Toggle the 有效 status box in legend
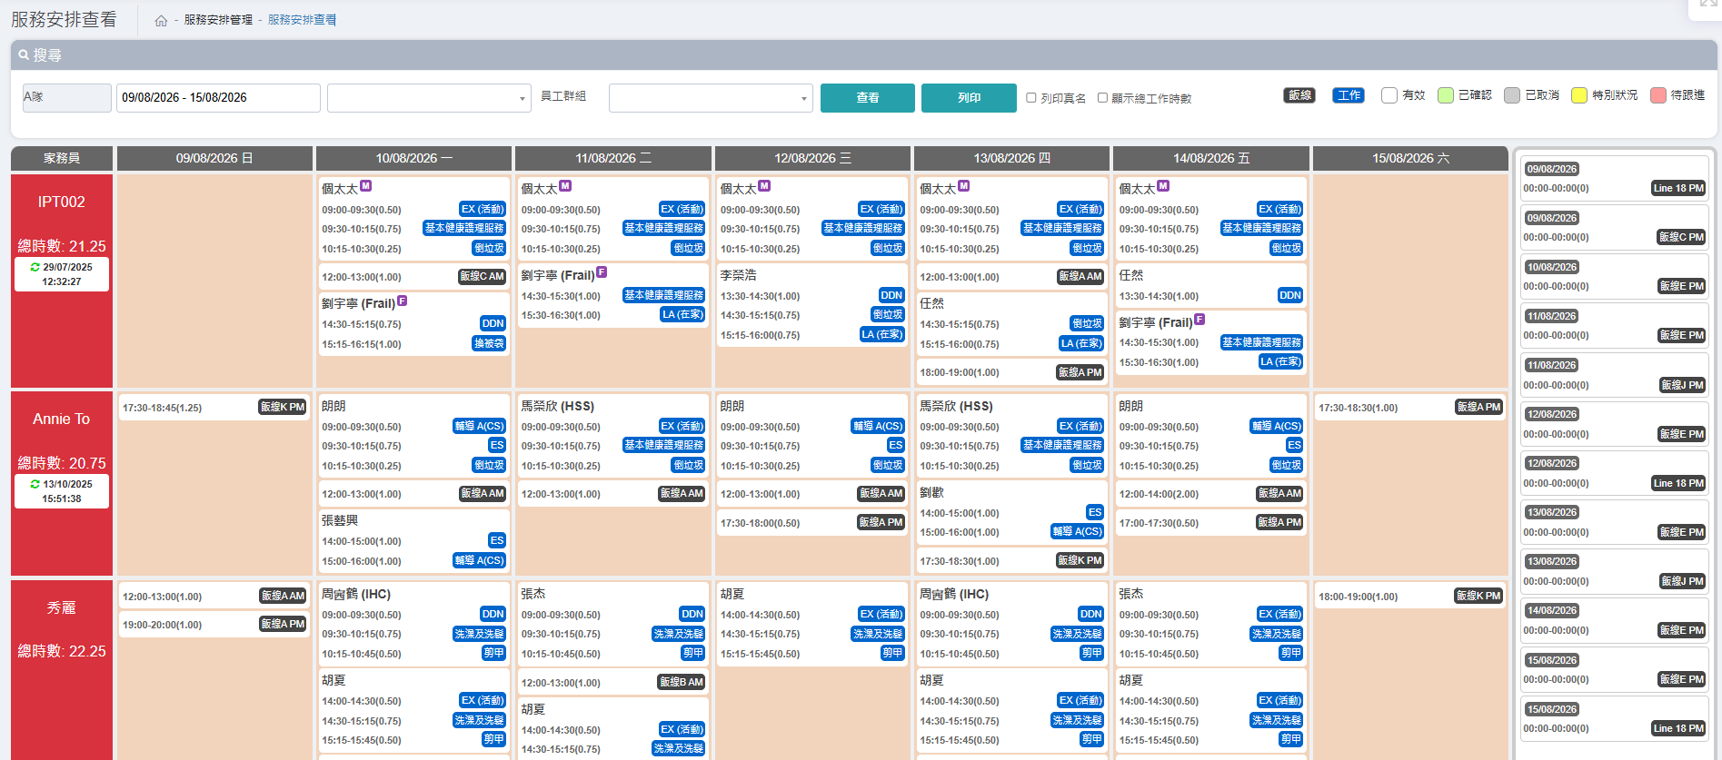 (1389, 95)
